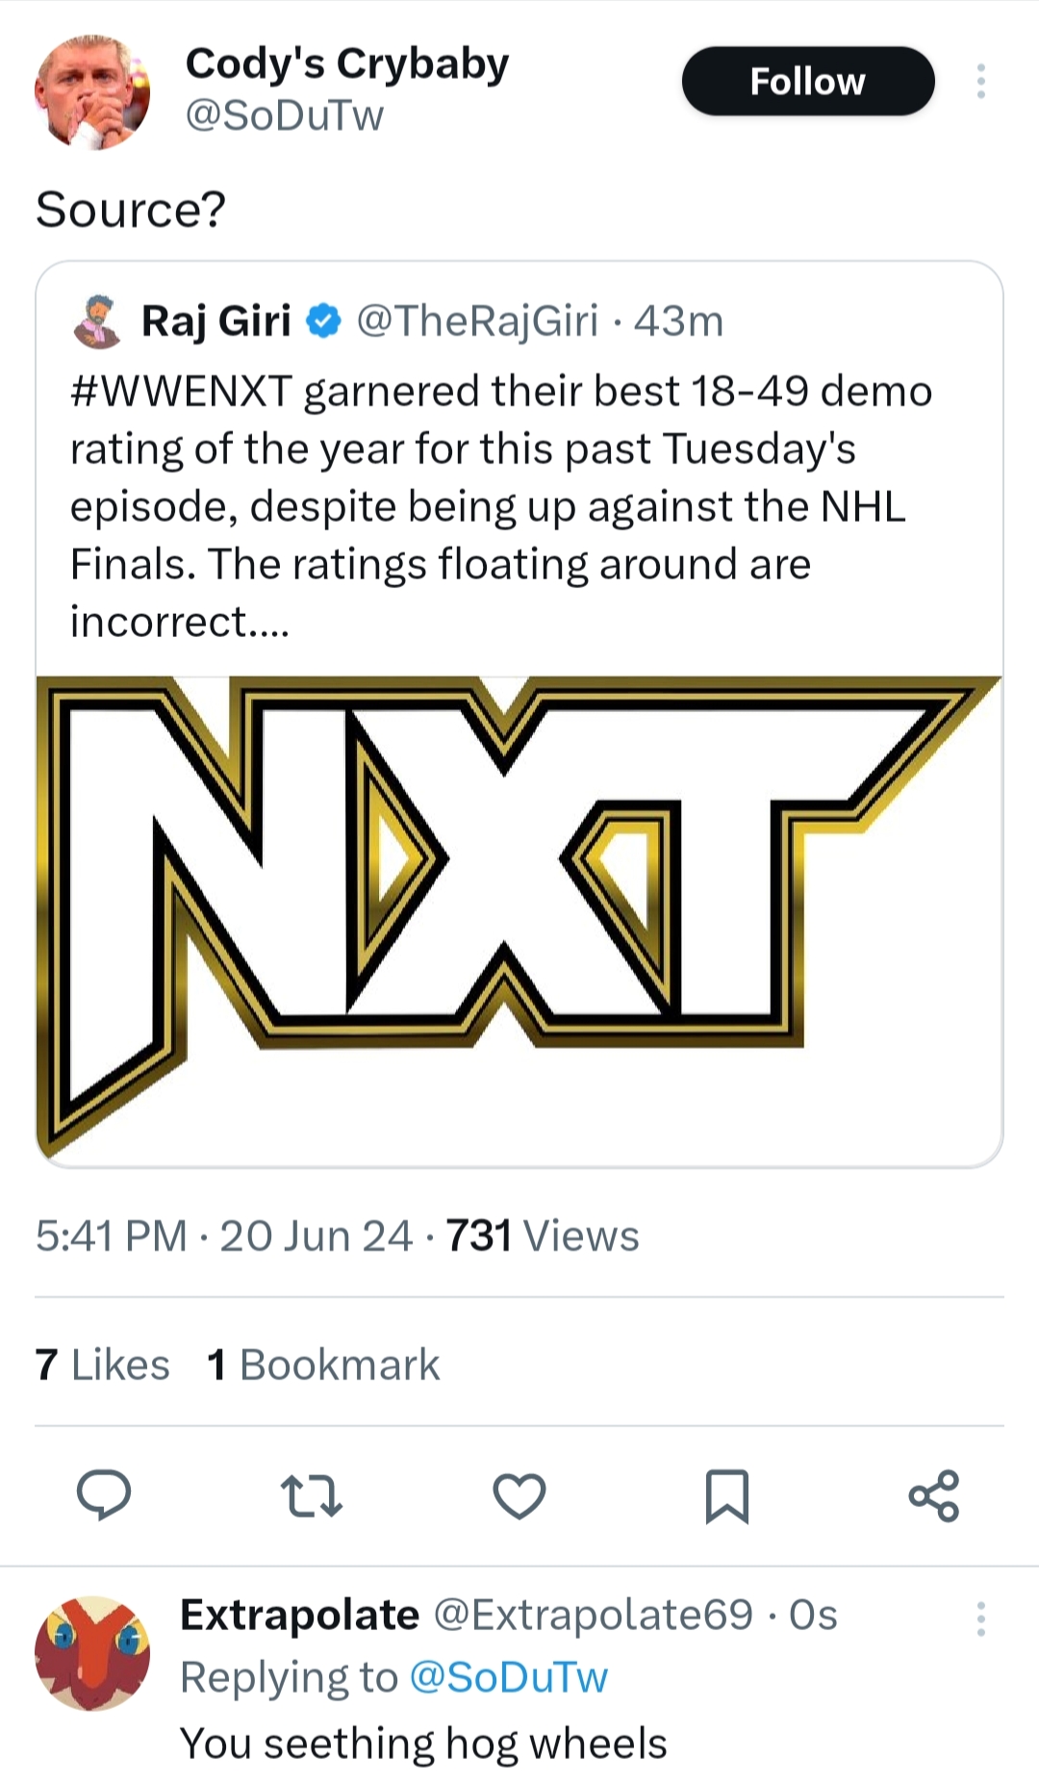1039x1785 pixels.
Task: Click the Extrapolate display name
Action: [x=299, y=1615]
